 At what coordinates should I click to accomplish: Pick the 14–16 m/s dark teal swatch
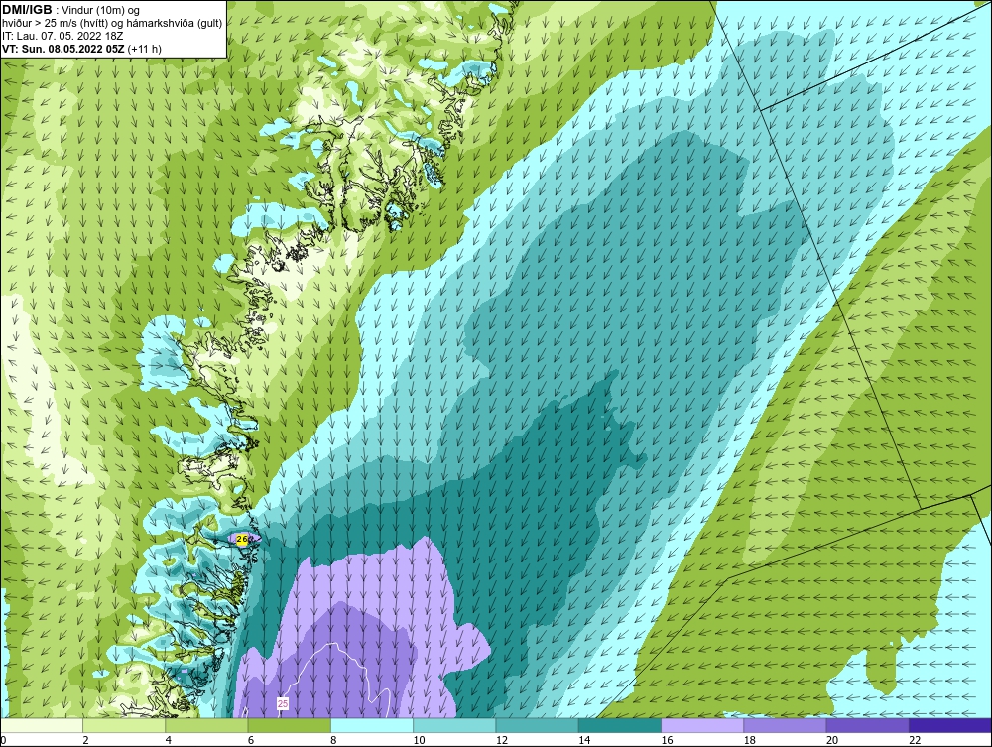pos(620,725)
